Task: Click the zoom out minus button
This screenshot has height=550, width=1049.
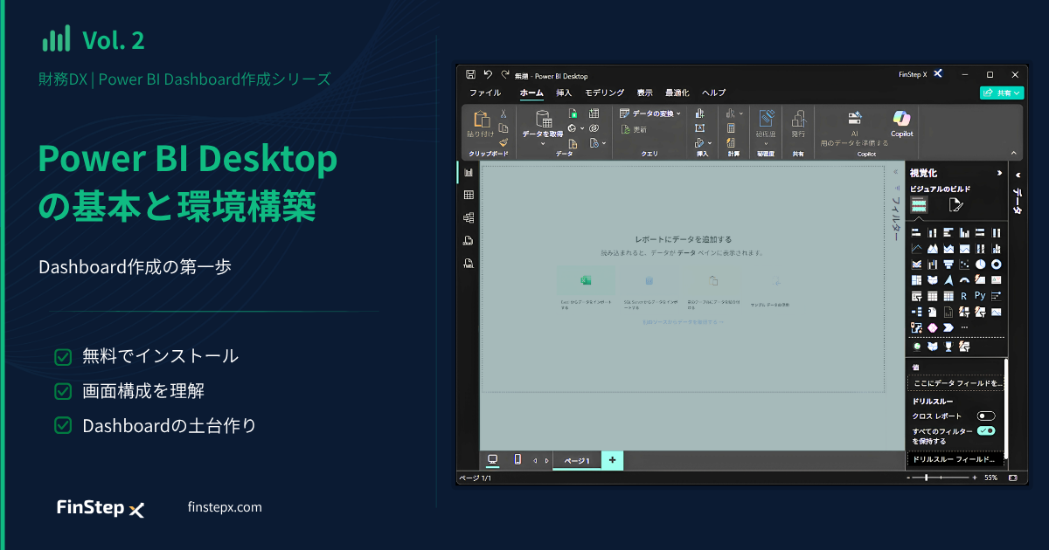Action: coord(908,478)
